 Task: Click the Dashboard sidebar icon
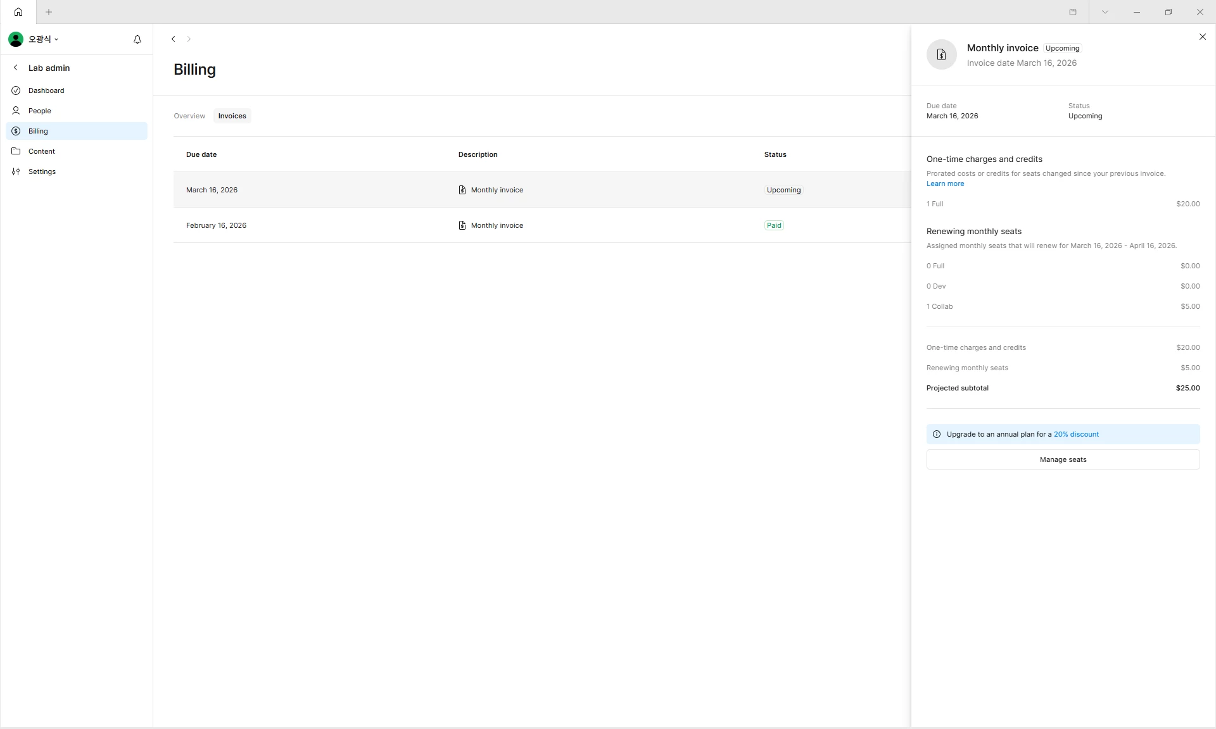tap(16, 90)
